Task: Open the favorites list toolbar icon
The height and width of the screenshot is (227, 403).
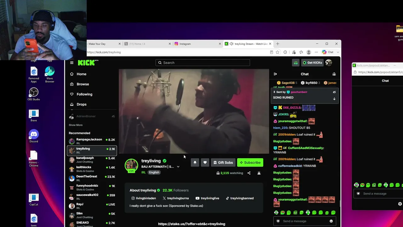Action: tap(301, 52)
